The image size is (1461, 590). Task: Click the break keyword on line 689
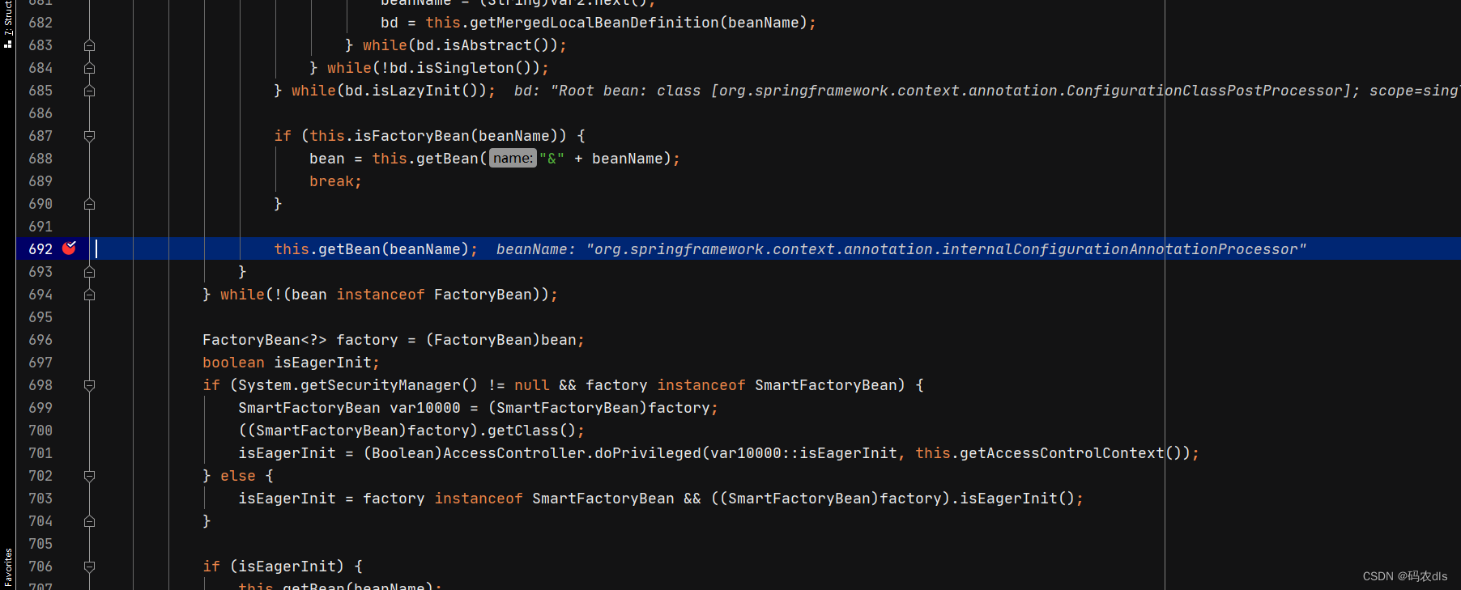click(x=331, y=181)
